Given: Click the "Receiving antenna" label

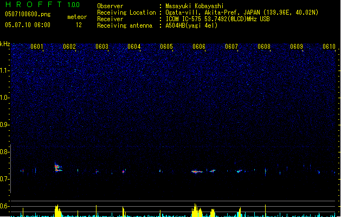Looking at the screenshot, I should [125, 25].
